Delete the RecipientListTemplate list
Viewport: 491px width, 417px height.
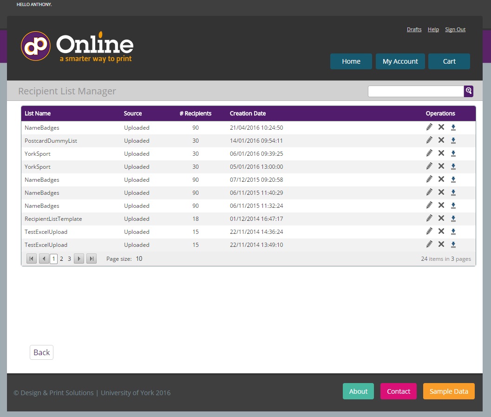(441, 218)
